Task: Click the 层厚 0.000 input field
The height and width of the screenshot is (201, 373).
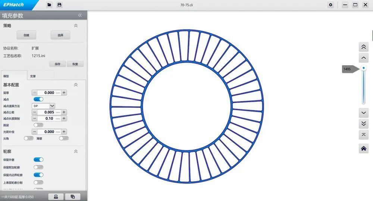Action: [49, 92]
